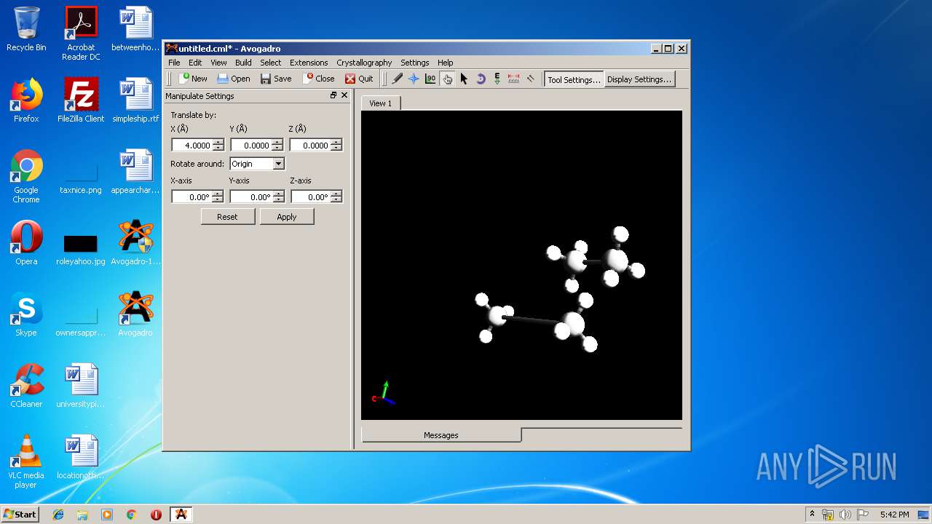Open the View menu
Screen dimensions: 932x524
click(x=218, y=63)
